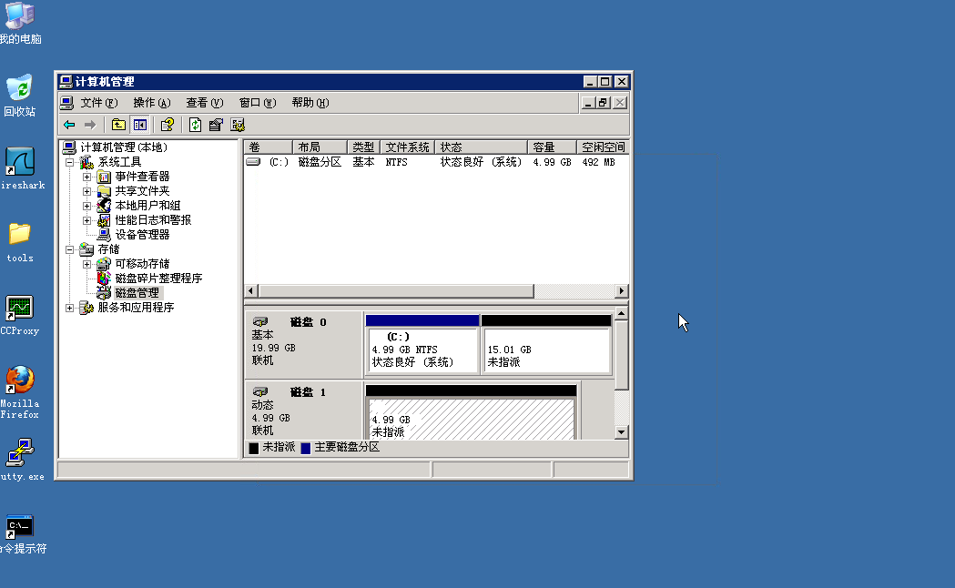Collapse the 系统工具 tree node
Image resolution: width=955 pixels, height=588 pixels.
point(69,163)
